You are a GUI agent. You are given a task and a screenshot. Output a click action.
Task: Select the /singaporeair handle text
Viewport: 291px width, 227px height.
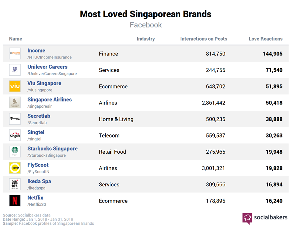click(x=40, y=106)
